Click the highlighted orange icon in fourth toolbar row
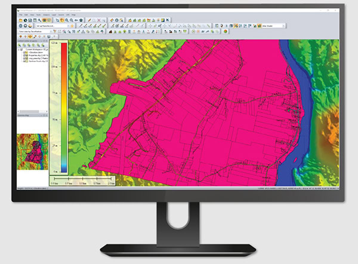Viewport: 358px width, 264px height. tap(30, 36)
